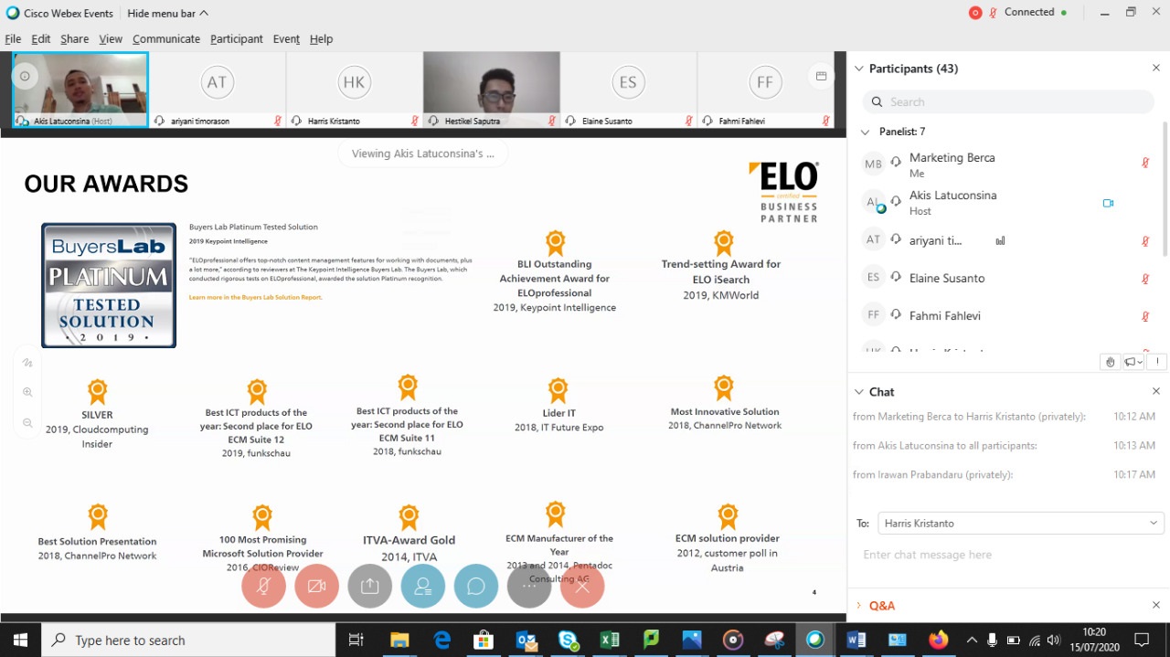This screenshot has height=657, width=1170.
Task: Open the Event menu
Action: (286, 38)
